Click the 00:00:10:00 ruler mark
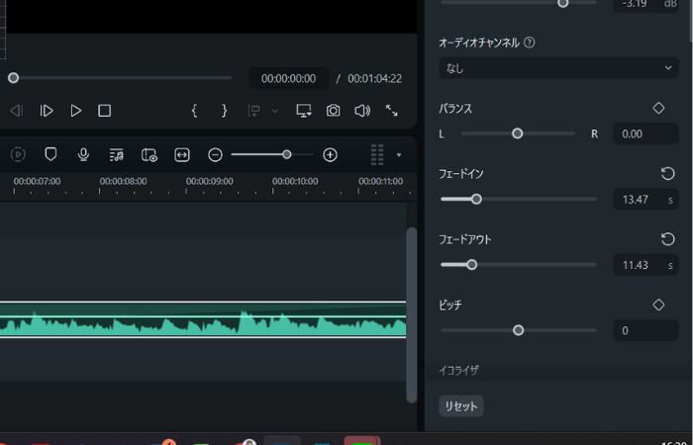Screen dimensions: 693x445 295,181
